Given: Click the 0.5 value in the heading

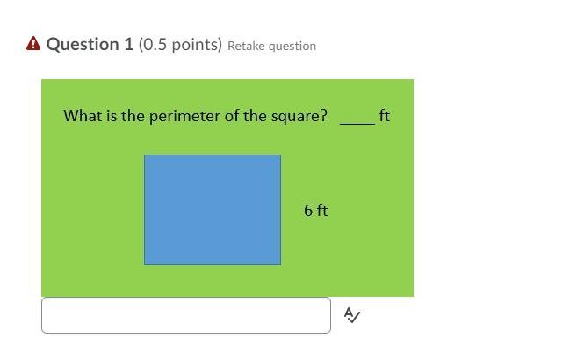Looking at the screenshot, I should click(156, 44).
